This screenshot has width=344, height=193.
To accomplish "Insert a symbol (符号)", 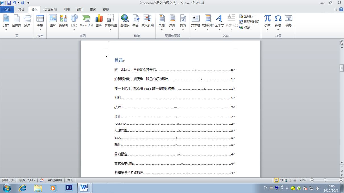I will pyautogui.click(x=278, y=22).
